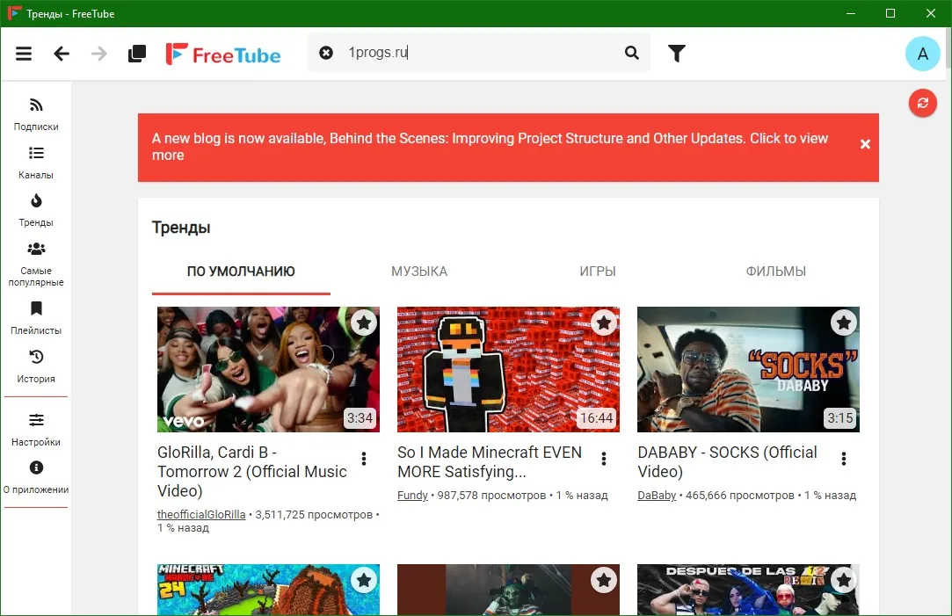The height and width of the screenshot is (616, 952).
Task: Clear the search box with the X icon
Action: pos(326,53)
